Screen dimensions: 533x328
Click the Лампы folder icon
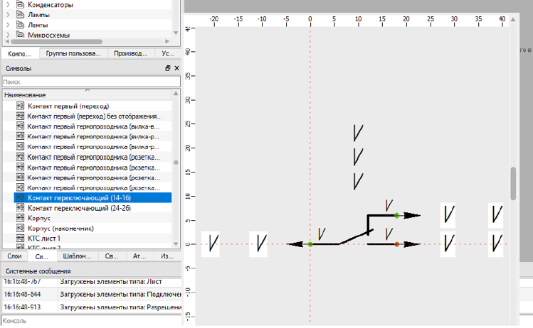point(21,14)
